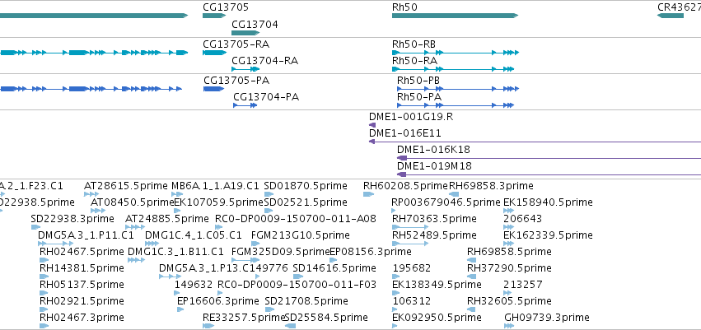Click the RH02467.3prime EST
Screen dimensions: 701x330
pyautogui.click(x=44, y=327)
